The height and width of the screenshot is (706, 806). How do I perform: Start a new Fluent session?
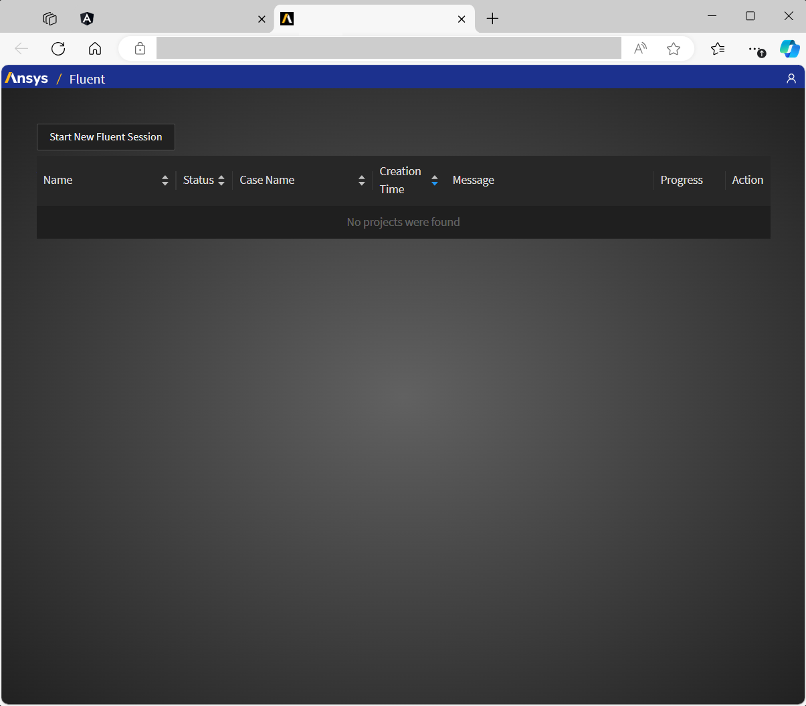coord(105,136)
